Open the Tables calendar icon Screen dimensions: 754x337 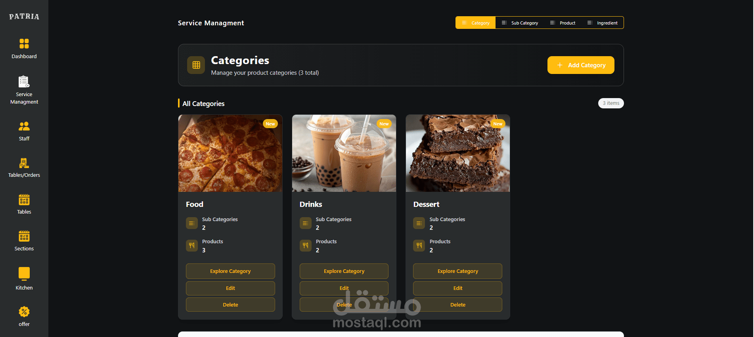click(24, 200)
